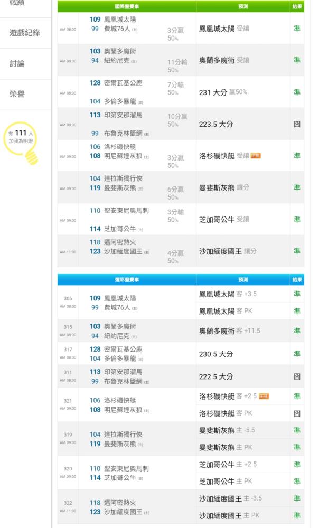Open 費城76人 team link

(117, 29)
